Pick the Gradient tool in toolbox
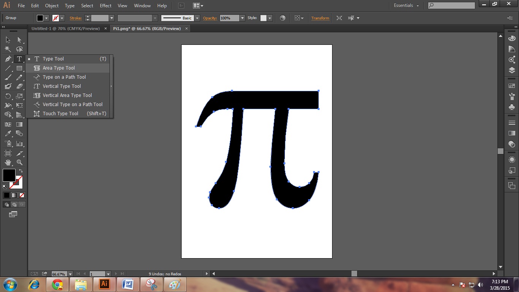Image resolution: width=519 pixels, height=292 pixels. (x=19, y=124)
